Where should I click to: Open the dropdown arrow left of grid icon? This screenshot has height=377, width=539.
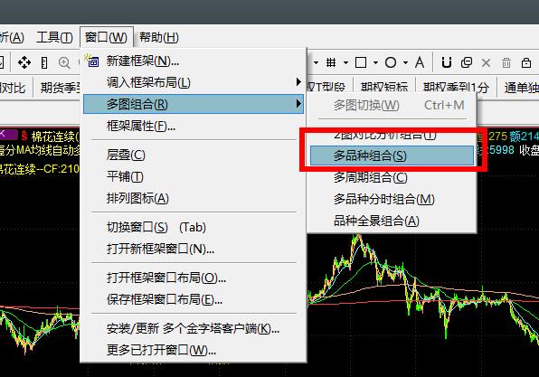(x=316, y=63)
